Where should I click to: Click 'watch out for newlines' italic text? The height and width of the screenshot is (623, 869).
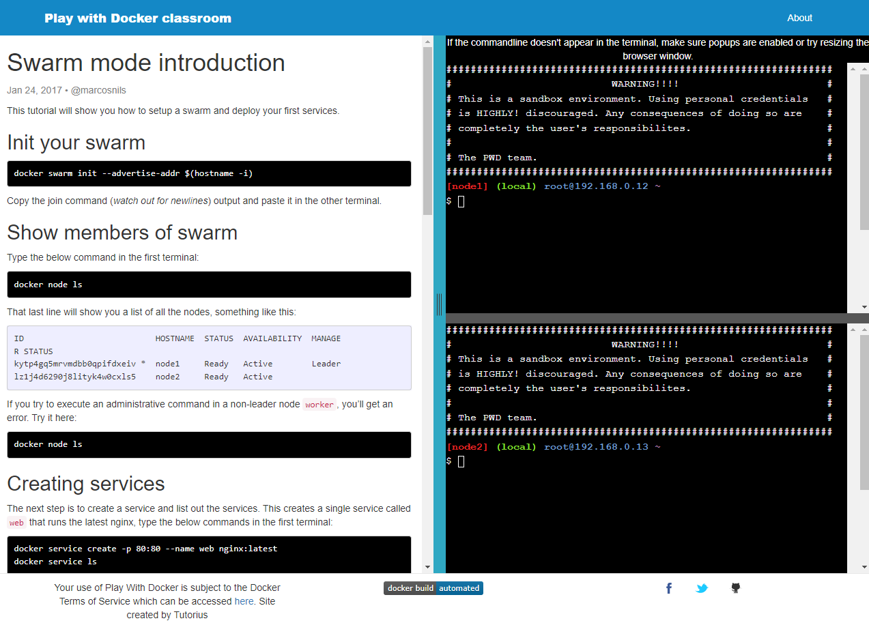(161, 201)
